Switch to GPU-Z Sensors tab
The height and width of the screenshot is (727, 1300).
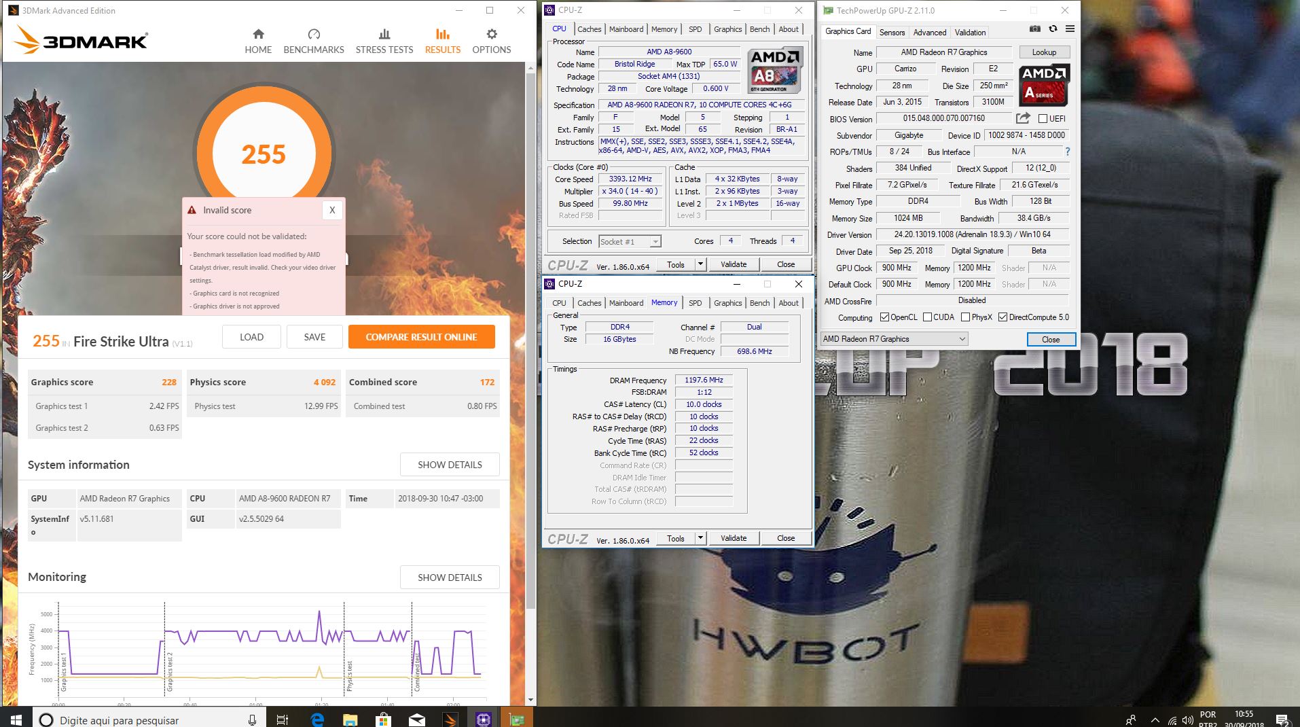click(x=892, y=33)
